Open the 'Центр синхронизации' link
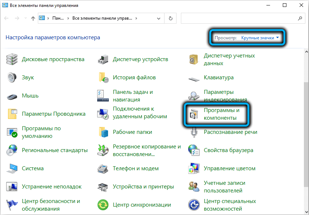The height and width of the screenshot is (215, 309). pos(142,205)
